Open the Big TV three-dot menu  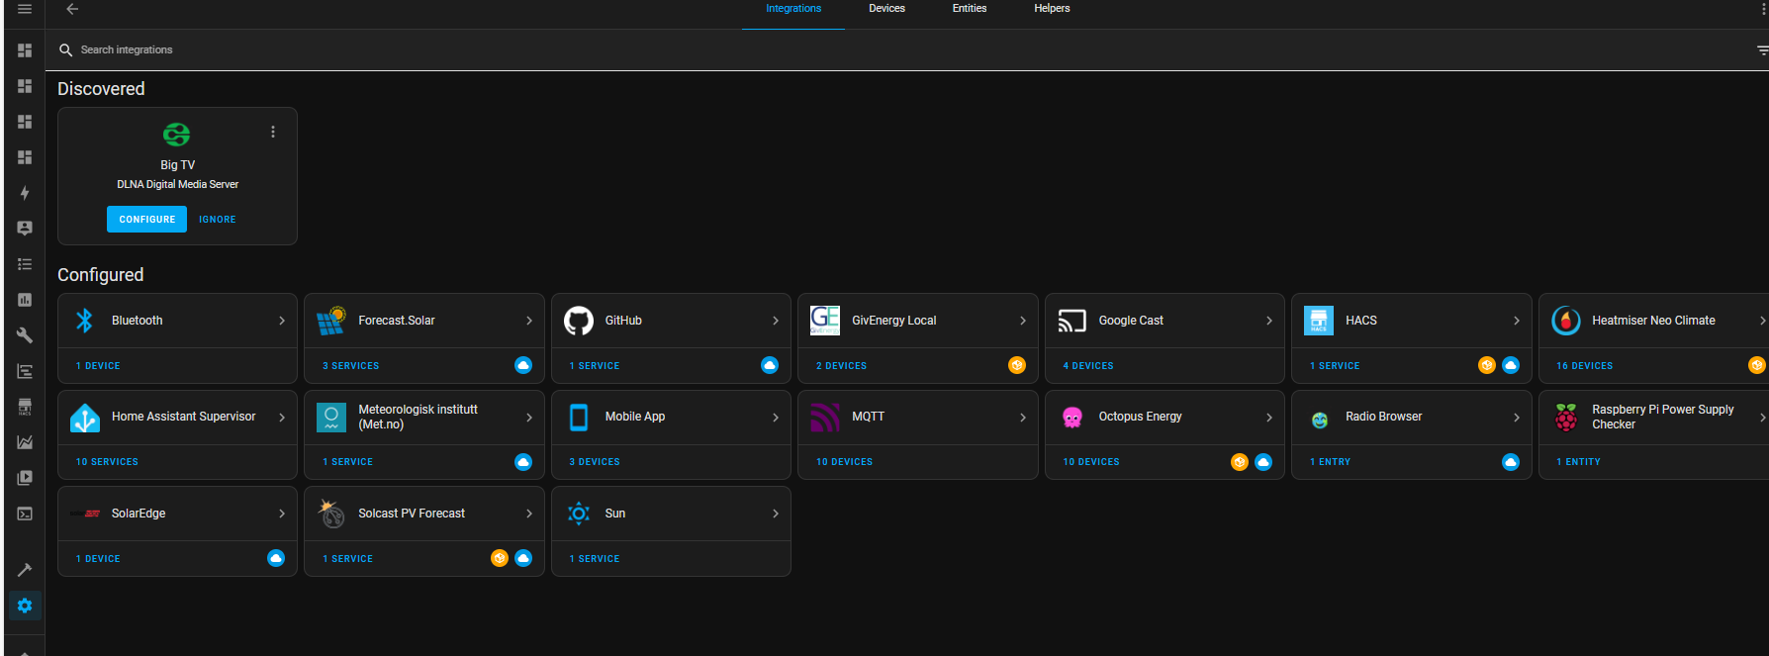pos(273,132)
